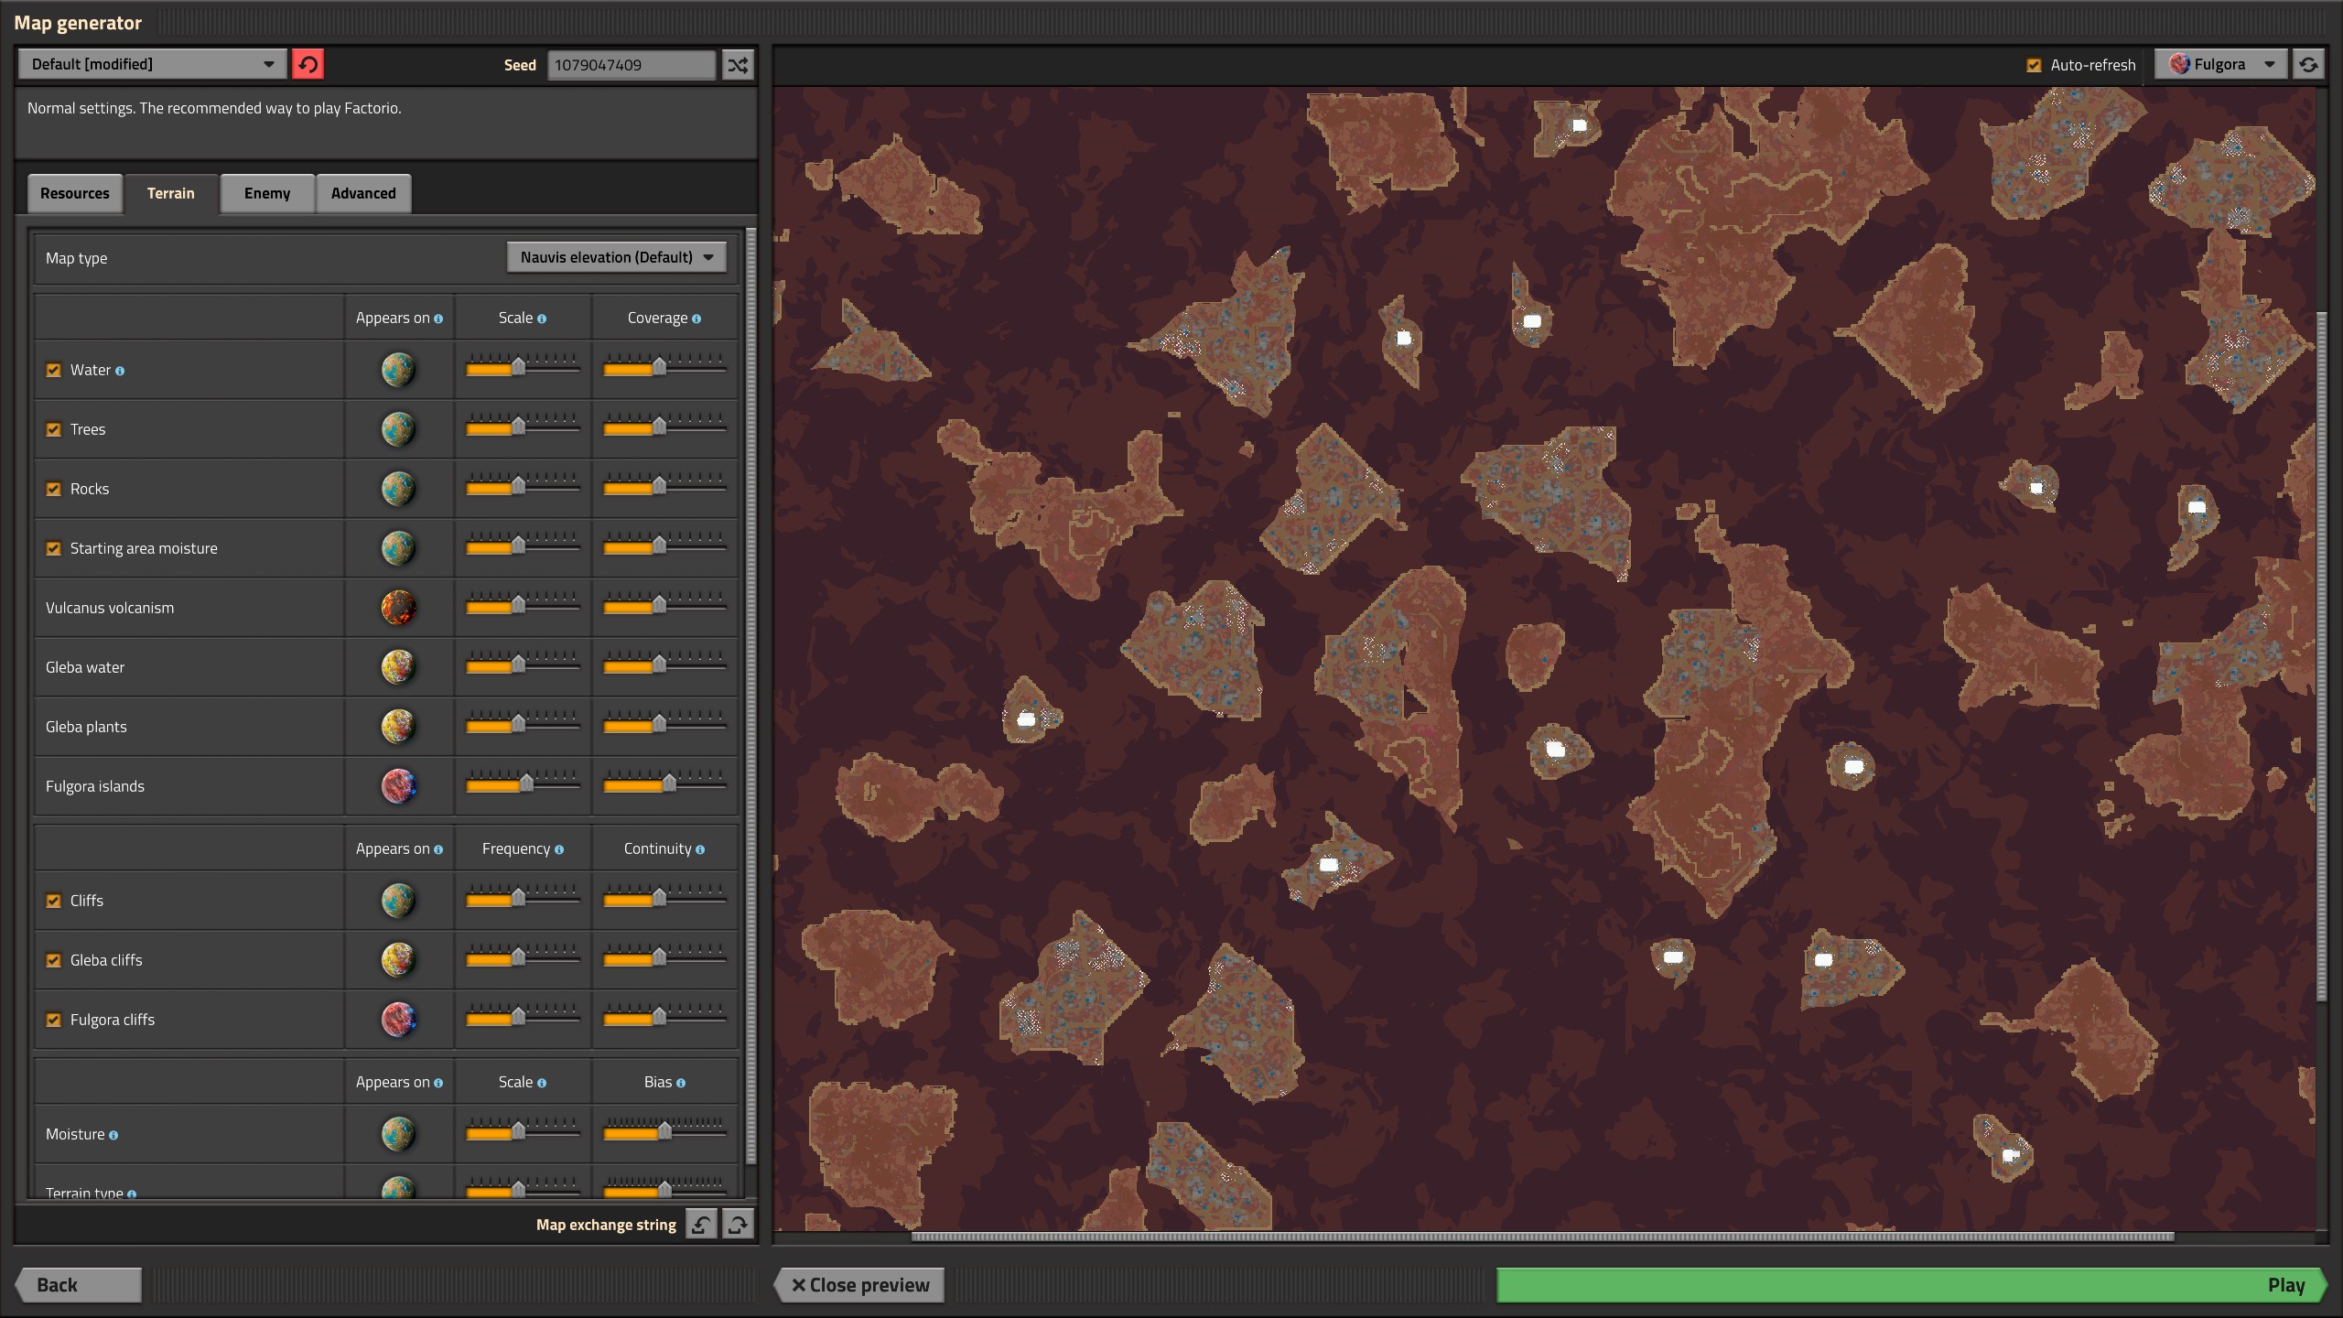The height and width of the screenshot is (1318, 2343).
Task: Click the info icon beside first Appears on header
Action: pos(438,319)
